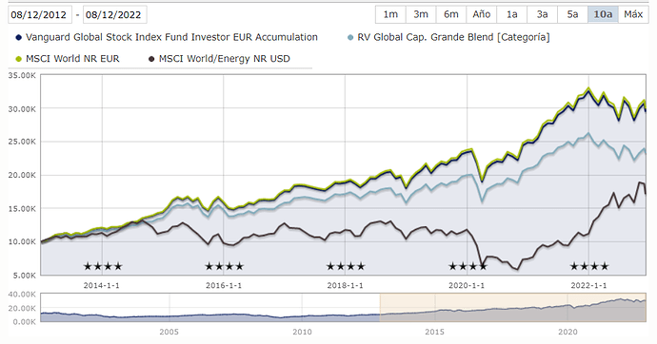Toggle MSCI World/Energy NR USD legend dot
This screenshot has width=657, height=344.
tap(151, 59)
